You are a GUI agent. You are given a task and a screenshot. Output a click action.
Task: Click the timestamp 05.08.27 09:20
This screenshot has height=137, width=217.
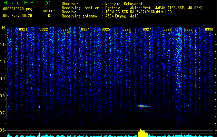click(18, 16)
